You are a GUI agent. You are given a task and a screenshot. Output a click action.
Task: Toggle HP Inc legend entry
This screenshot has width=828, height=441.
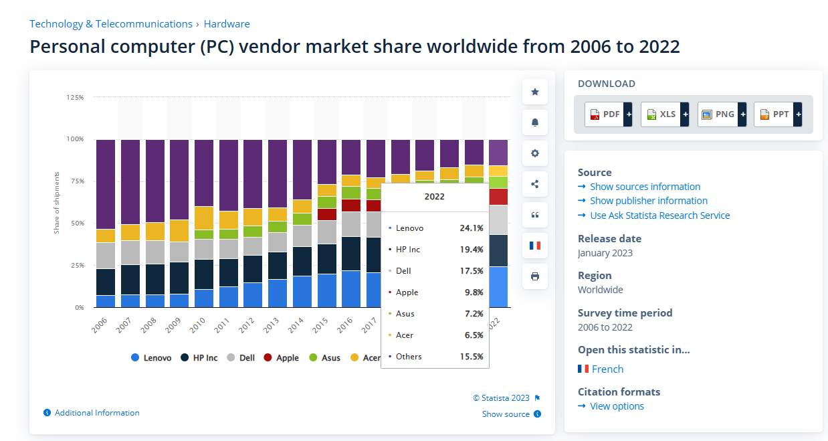pos(199,358)
